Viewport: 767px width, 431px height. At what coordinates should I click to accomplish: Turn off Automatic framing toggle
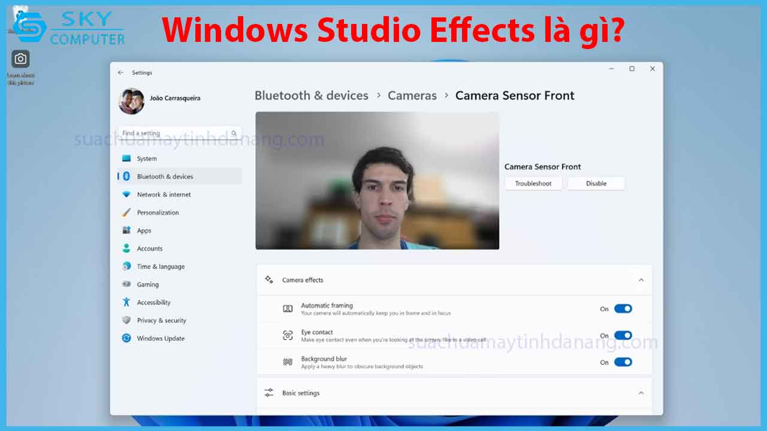click(623, 309)
